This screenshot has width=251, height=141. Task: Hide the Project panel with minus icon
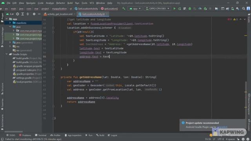click(39, 14)
